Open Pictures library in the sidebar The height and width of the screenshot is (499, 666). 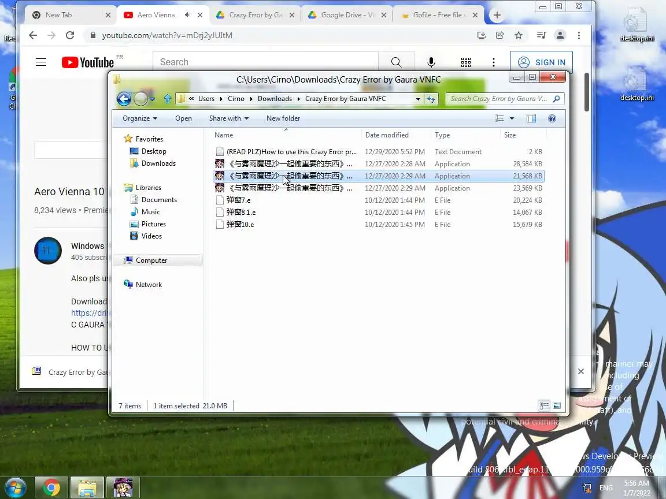148,224
